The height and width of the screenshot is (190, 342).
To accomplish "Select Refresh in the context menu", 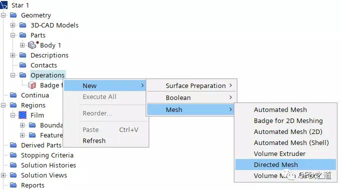I will [94, 141].
